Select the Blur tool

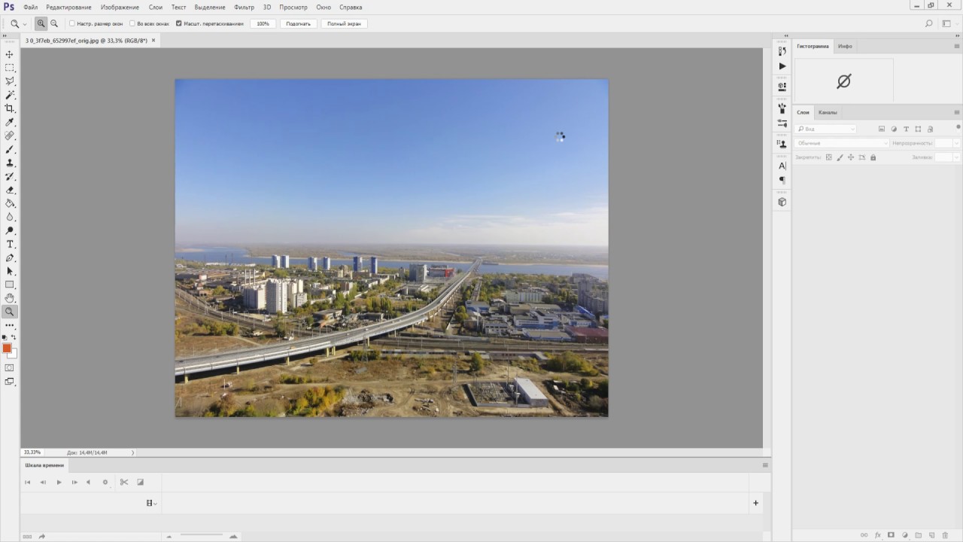(x=10, y=217)
